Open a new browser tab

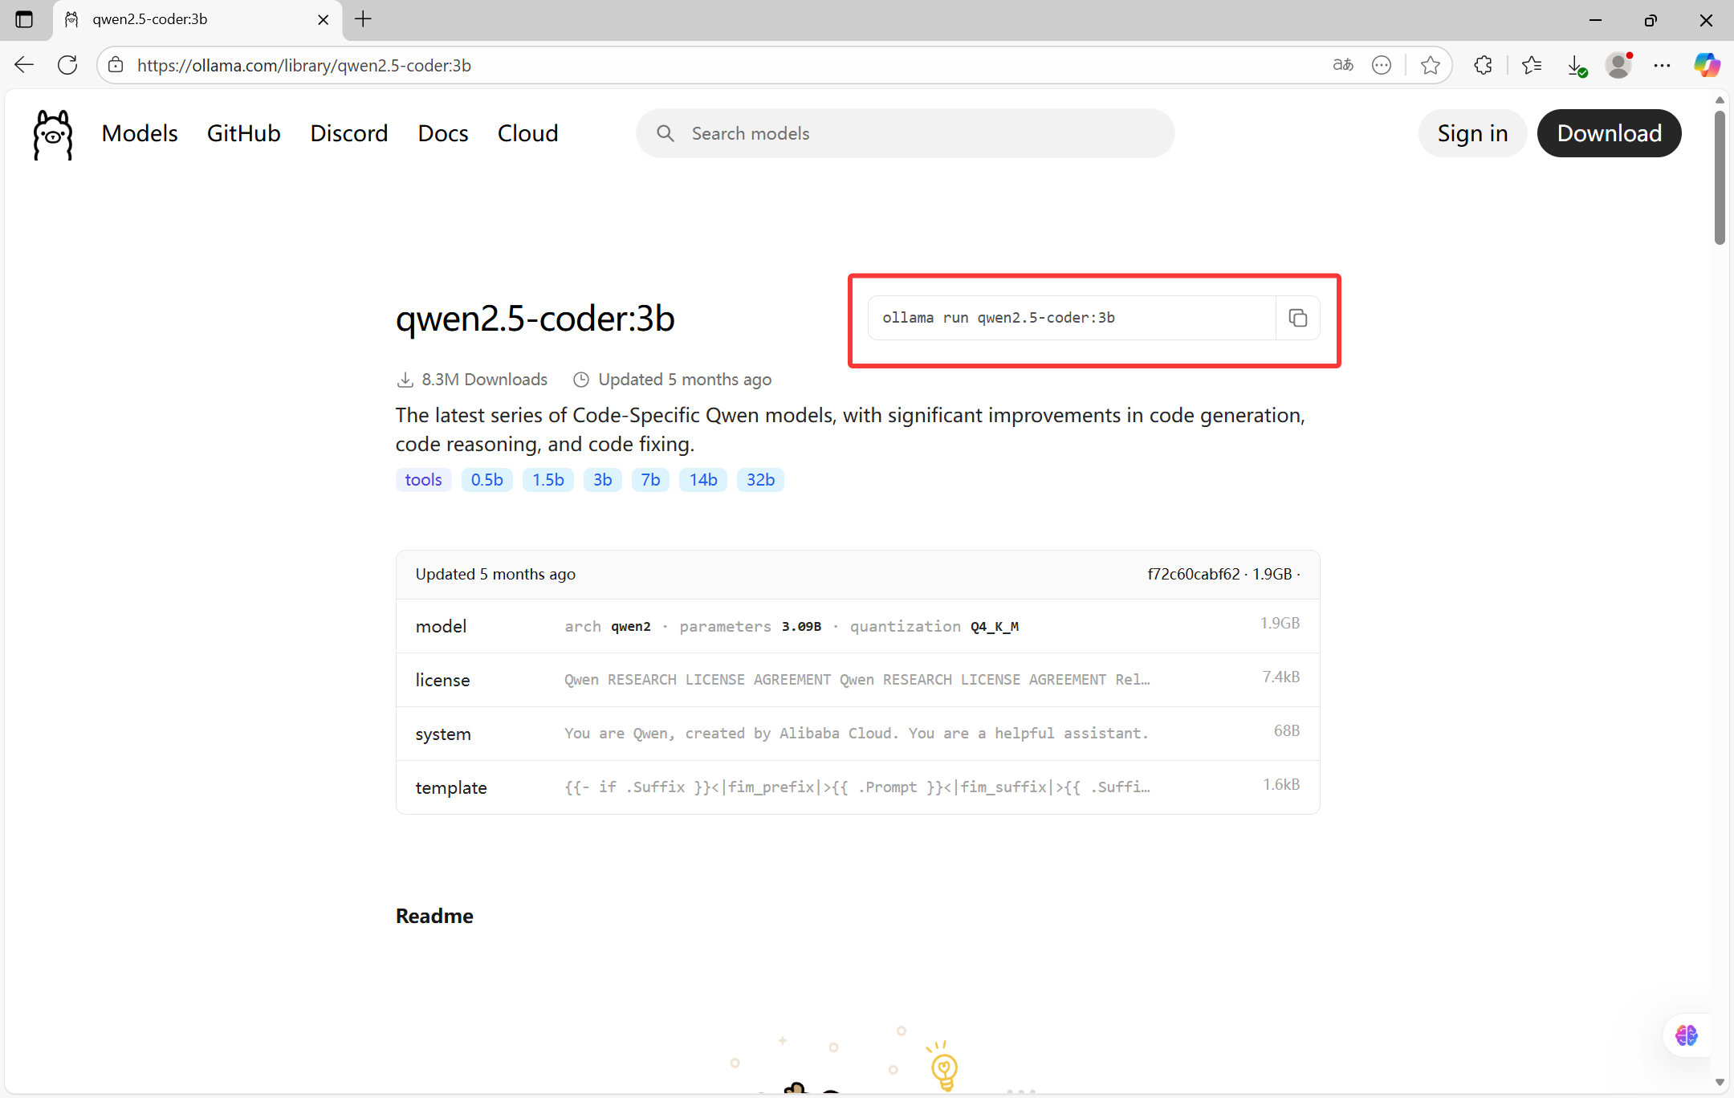click(x=363, y=19)
